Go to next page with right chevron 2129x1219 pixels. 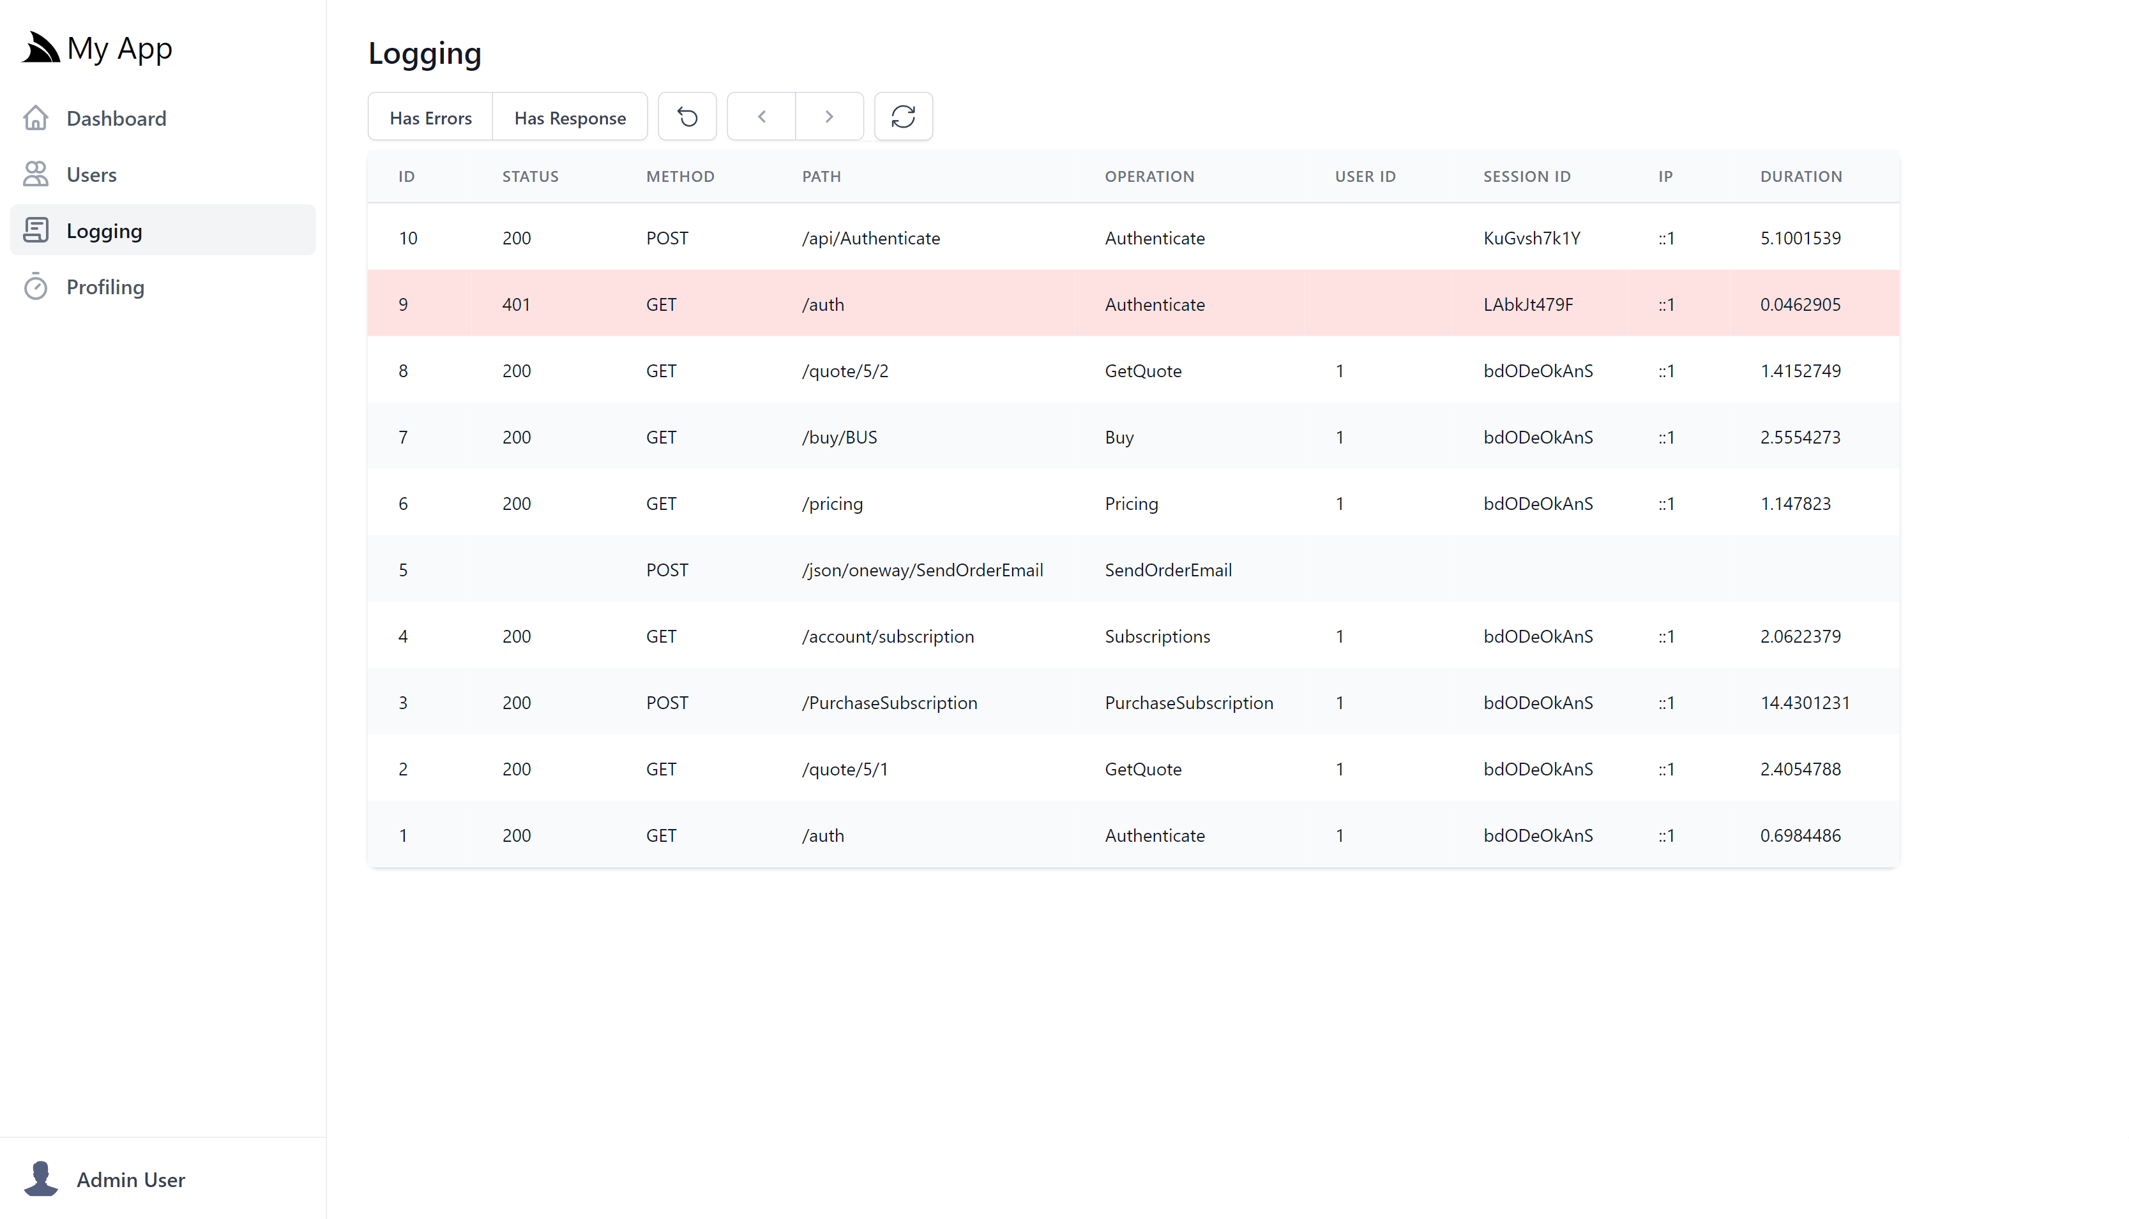(828, 116)
